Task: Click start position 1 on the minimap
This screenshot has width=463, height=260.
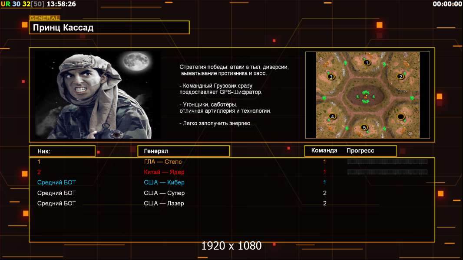Action: [x=367, y=63]
